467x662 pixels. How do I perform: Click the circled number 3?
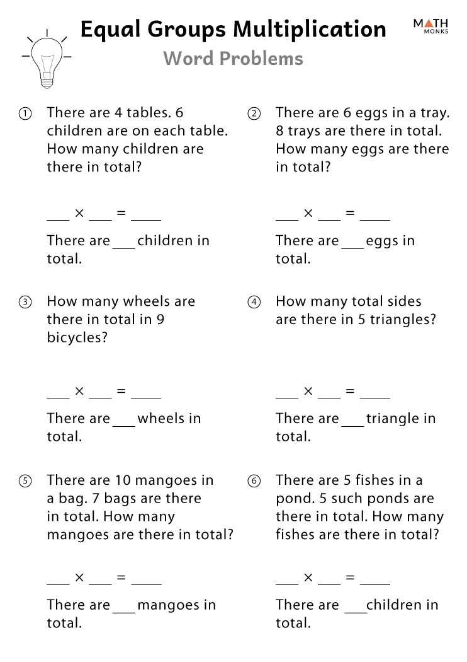25,302
